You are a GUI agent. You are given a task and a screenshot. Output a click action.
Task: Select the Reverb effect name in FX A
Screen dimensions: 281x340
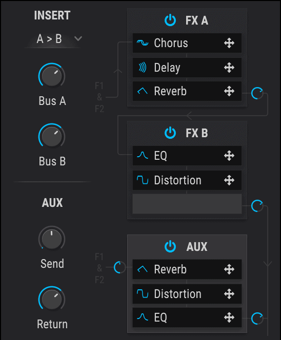point(170,91)
